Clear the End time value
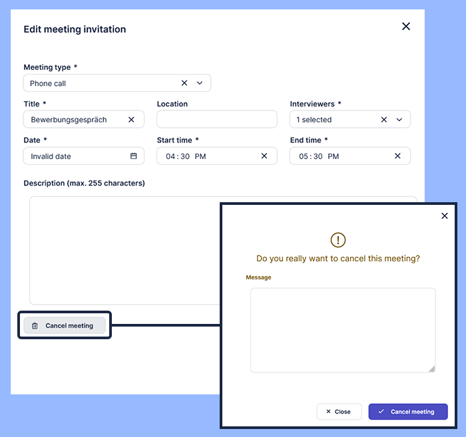 click(x=397, y=156)
